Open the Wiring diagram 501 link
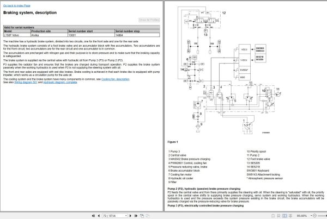This screenshot has width=327, height=219. [26, 82]
